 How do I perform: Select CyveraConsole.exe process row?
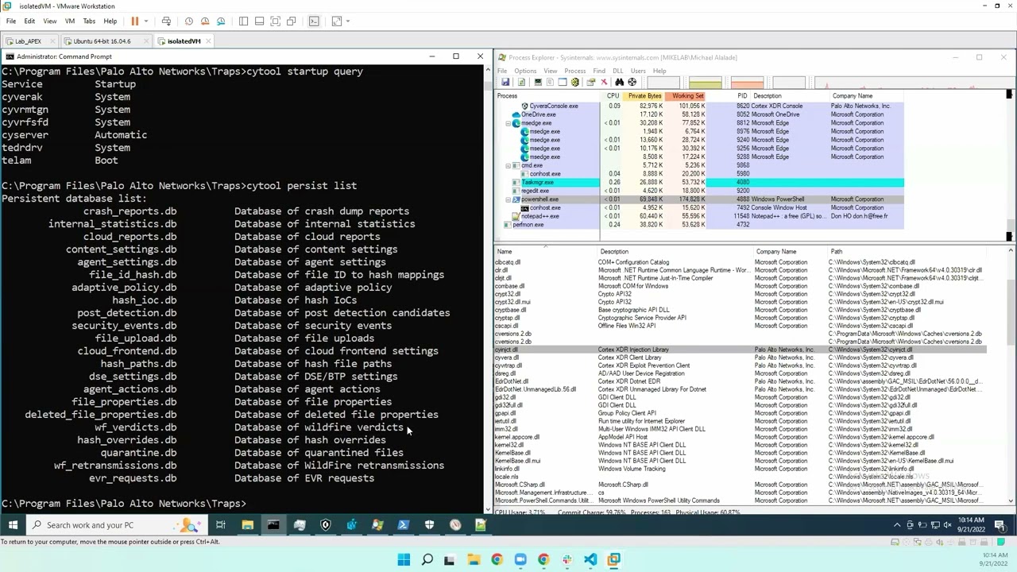coord(699,106)
